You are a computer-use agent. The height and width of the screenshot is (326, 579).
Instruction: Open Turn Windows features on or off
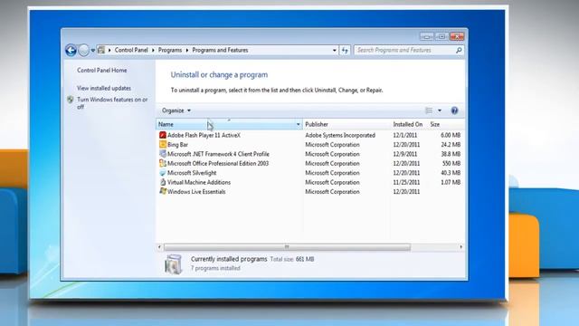[x=112, y=103]
